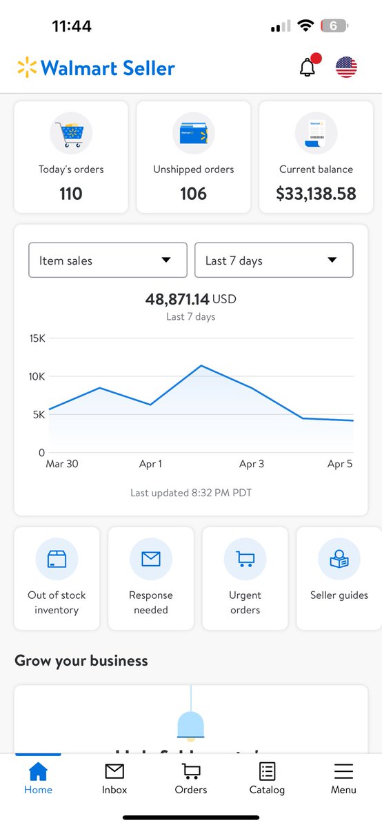This screenshot has height=827, width=382.
Task: Open the notifications bell
Action: tap(308, 66)
